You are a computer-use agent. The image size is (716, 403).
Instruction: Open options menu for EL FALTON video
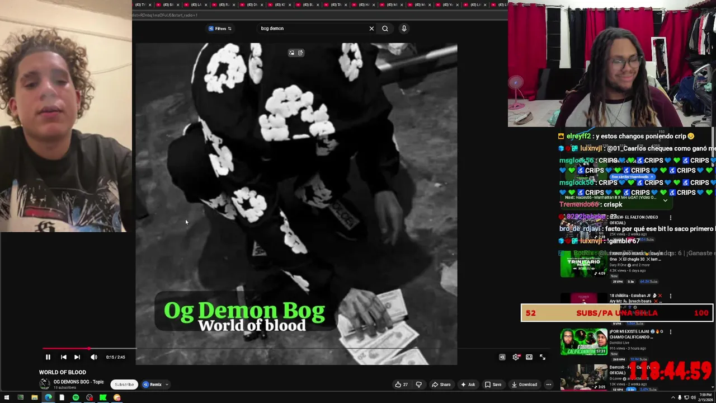tap(671, 218)
